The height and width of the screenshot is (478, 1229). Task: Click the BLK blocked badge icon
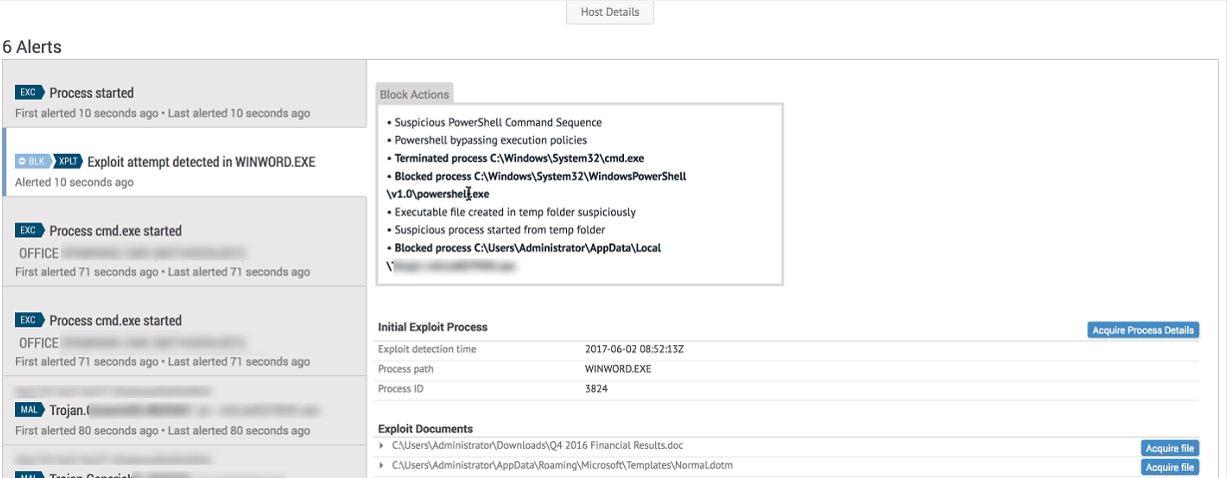point(32,161)
